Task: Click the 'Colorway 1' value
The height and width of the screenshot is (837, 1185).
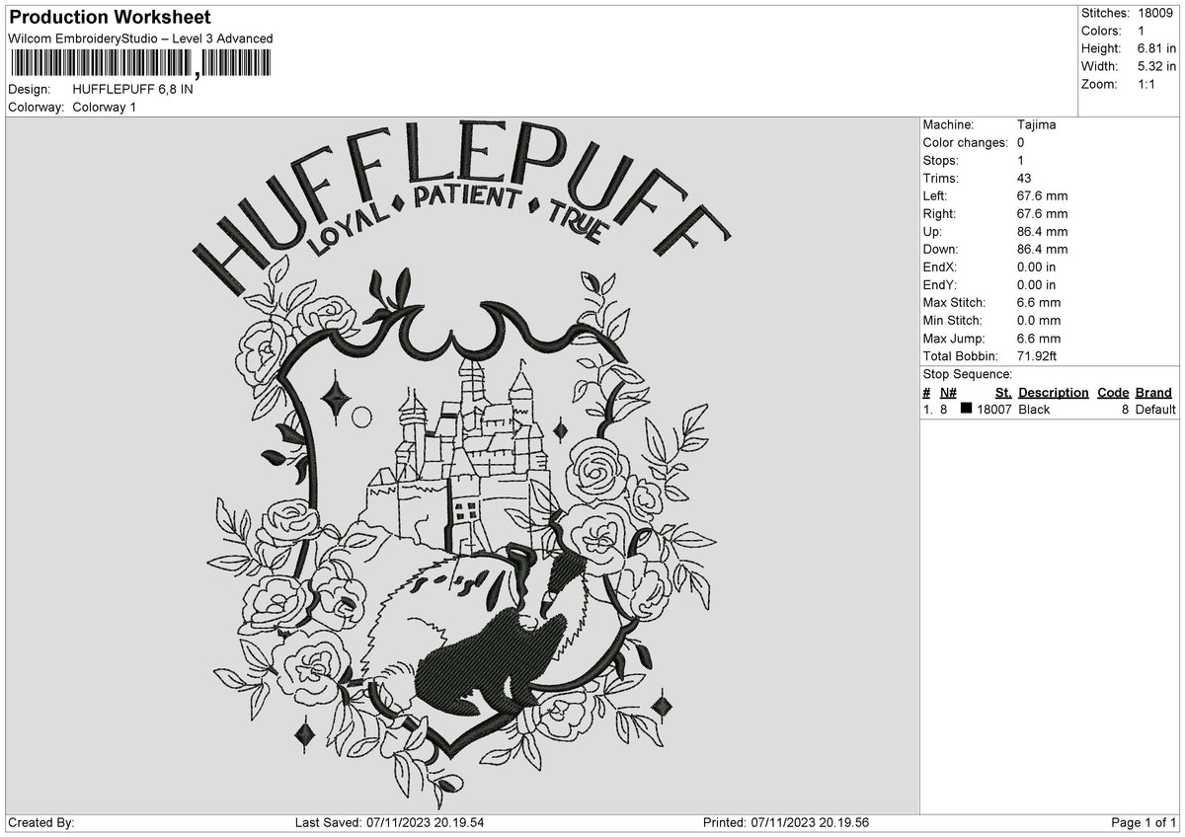Action: 105,107
